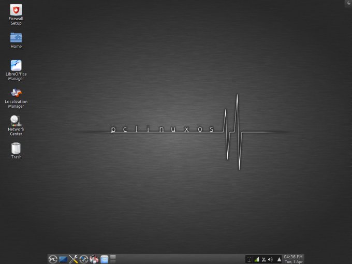Open the PCLinuxOS Control Center round tools icon
This screenshot has width=352, height=264.
coord(84,259)
